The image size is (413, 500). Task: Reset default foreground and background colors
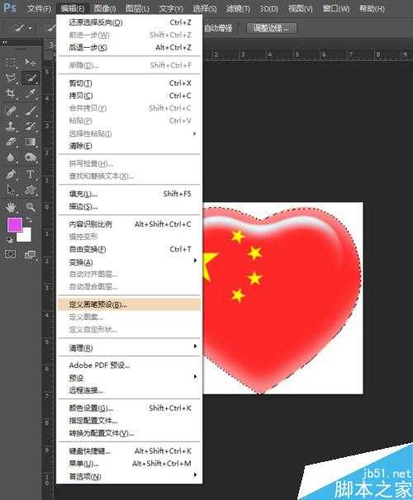[10, 240]
